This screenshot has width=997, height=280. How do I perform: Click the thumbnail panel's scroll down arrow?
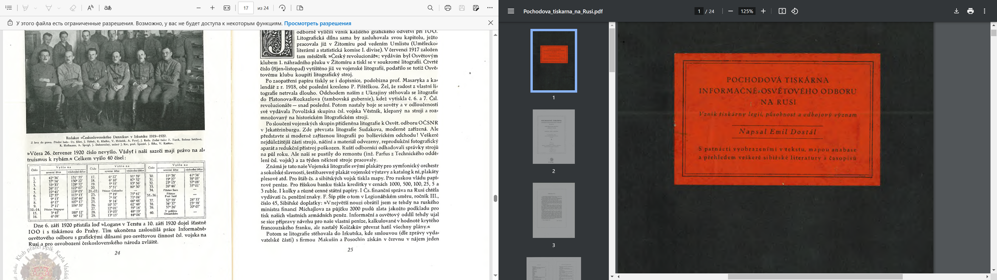(612, 276)
